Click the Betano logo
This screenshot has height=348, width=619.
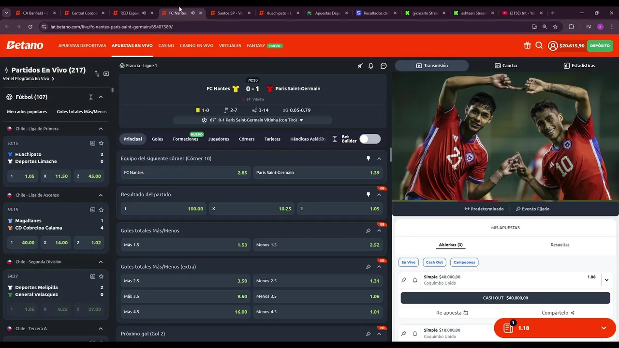(25, 45)
